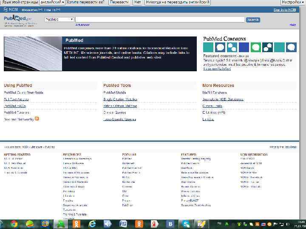
Task: Open NCBI on YouTube footer link
Action: coord(250,187)
